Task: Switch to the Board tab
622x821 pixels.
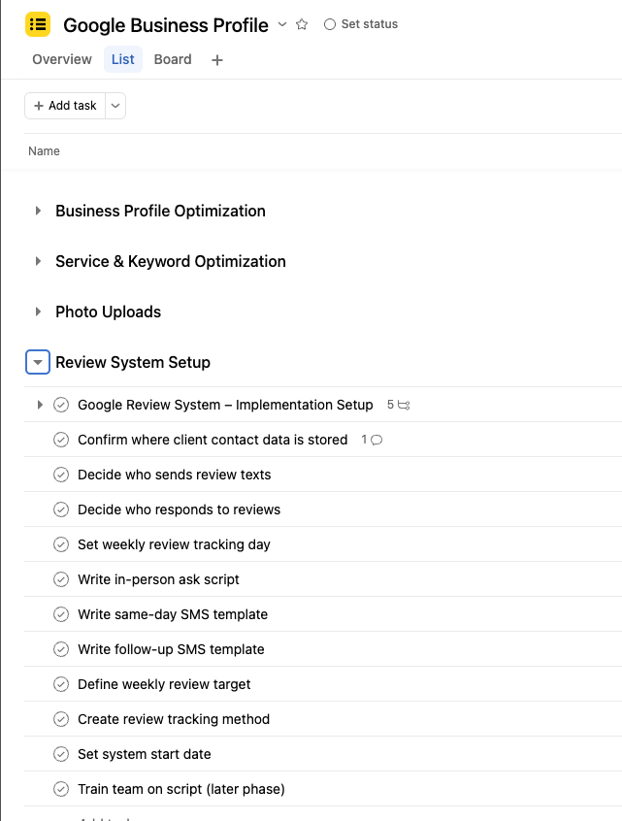Action: pyautogui.click(x=173, y=59)
